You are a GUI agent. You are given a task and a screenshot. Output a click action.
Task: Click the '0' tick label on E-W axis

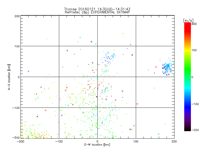pos(97,141)
